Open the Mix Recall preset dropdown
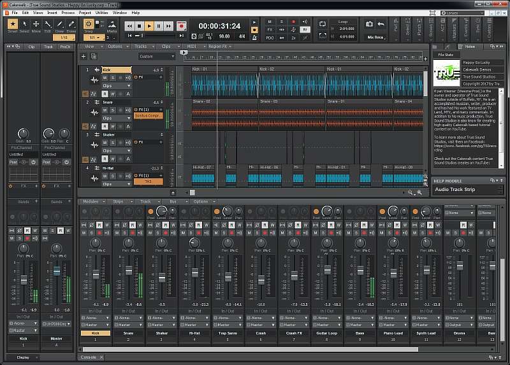 point(376,38)
